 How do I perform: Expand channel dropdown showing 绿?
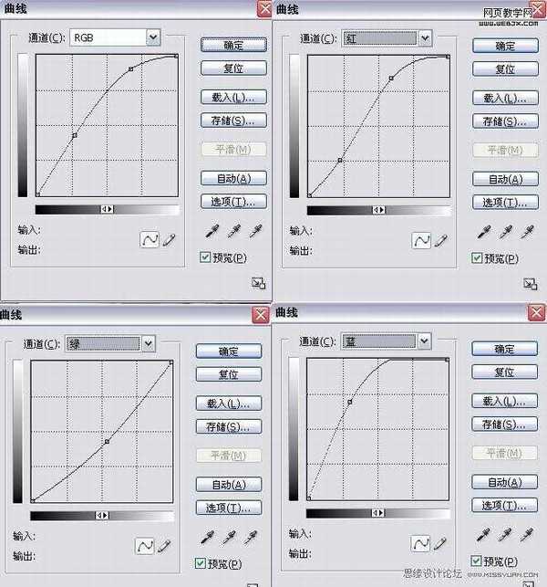148,343
